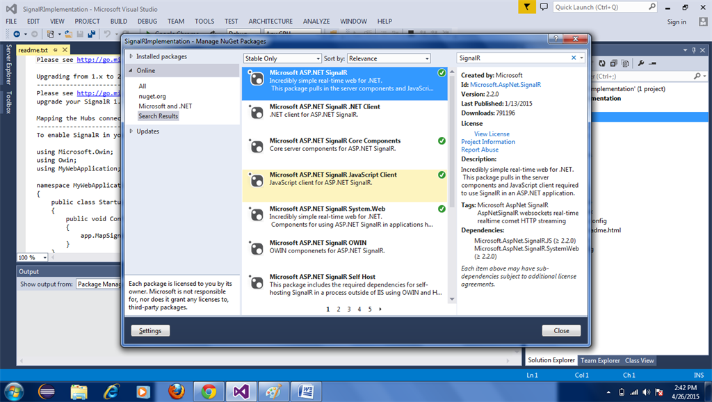Click the Save All toolbar icon
This screenshot has width=712, height=402.
click(91, 33)
